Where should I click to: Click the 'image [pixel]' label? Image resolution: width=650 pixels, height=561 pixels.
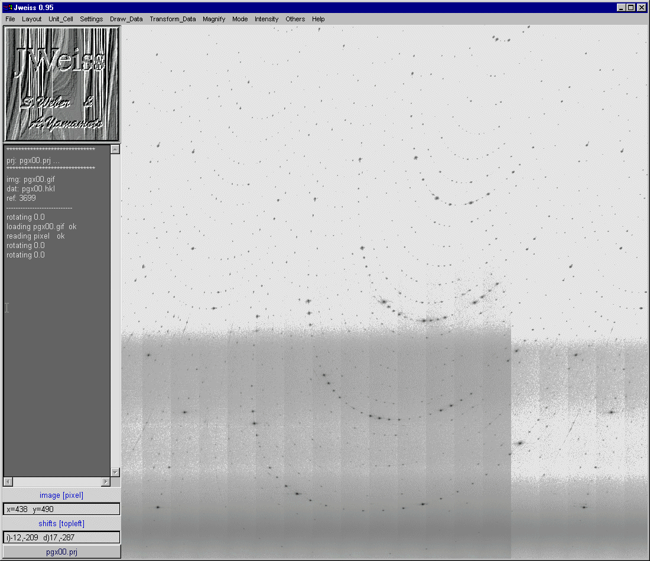[61, 495]
